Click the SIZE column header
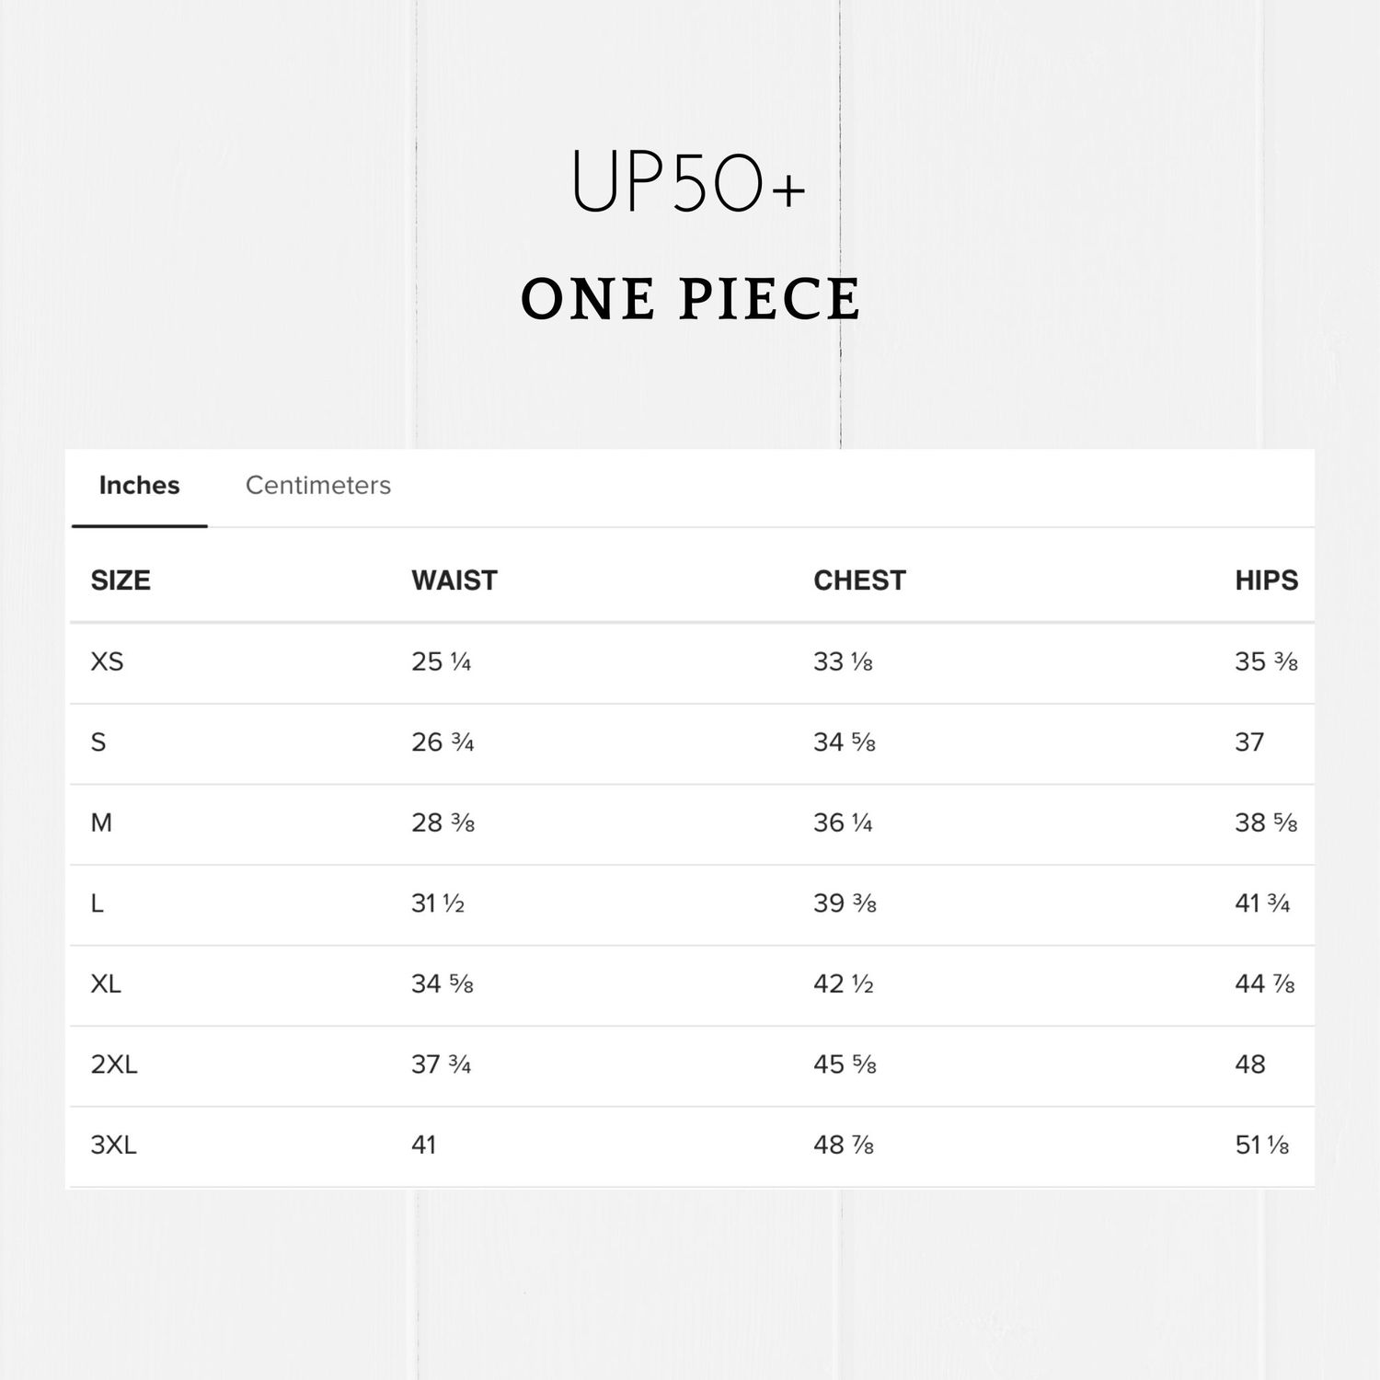 (121, 581)
